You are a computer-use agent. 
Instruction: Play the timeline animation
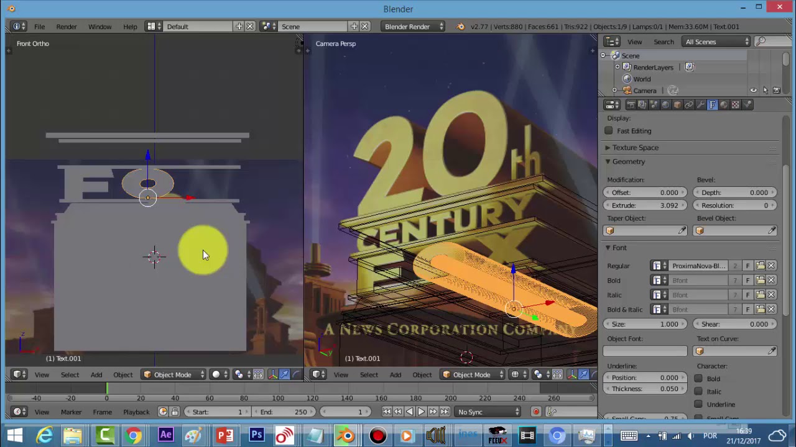421,412
